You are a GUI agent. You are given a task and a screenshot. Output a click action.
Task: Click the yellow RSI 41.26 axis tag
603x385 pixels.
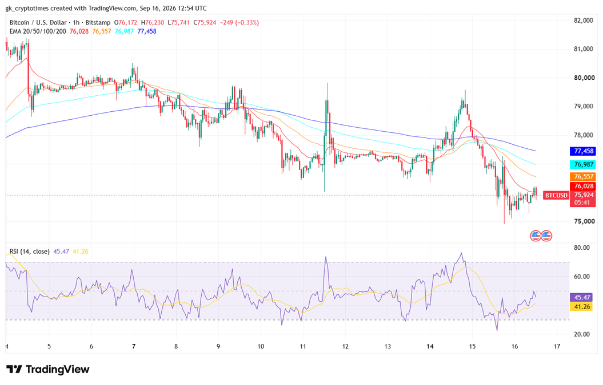[x=582, y=306]
